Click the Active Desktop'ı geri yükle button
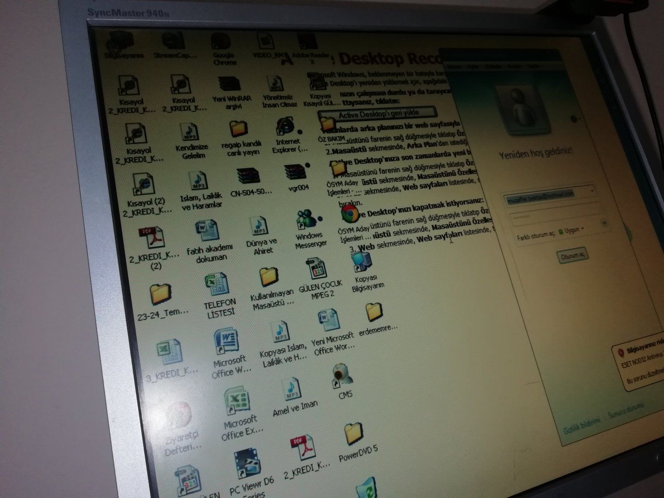 [x=378, y=113]
